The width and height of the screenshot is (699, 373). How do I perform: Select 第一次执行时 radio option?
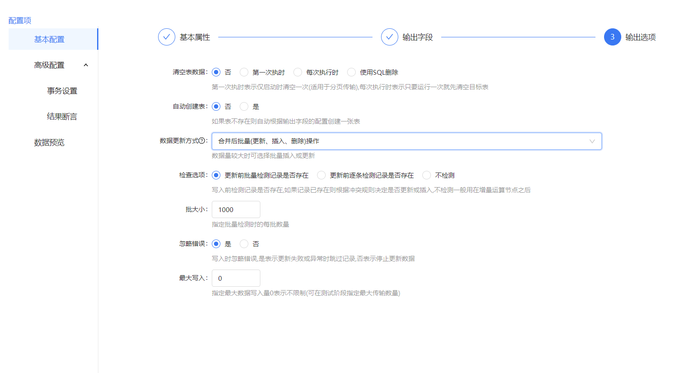(244, 72)
